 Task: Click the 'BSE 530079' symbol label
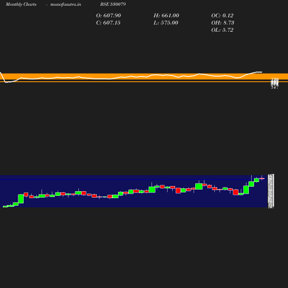[113, 4]
